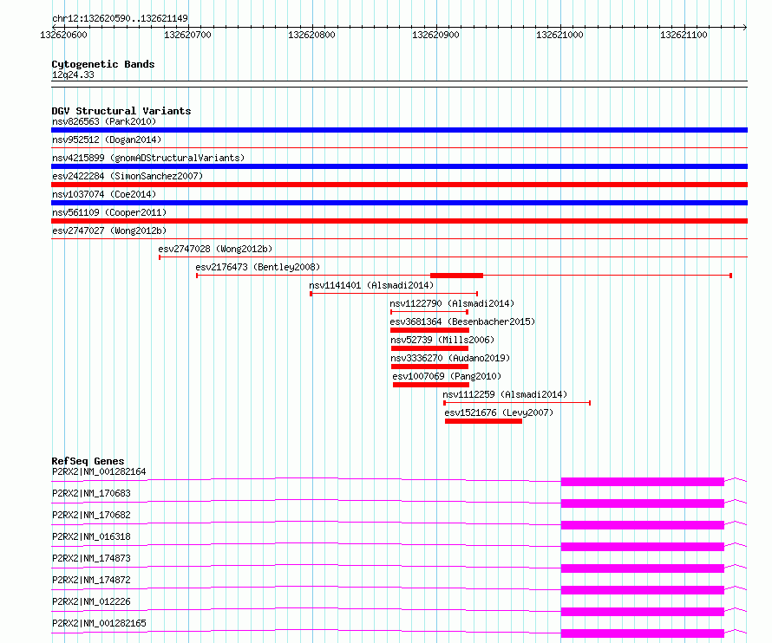
Task: Select the blue bar for nsv4215899
Action: [x=399, y=166]
